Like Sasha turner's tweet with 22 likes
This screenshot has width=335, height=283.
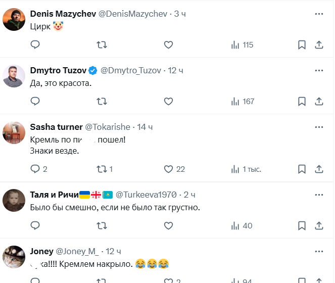point(169,169)
